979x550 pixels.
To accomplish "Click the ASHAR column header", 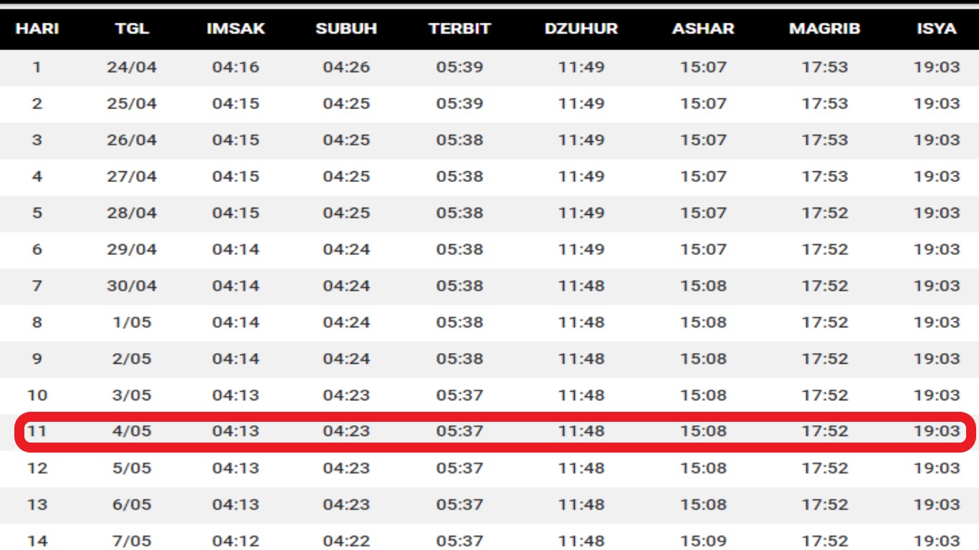I will pyautogui.click(x=702, y=29).
